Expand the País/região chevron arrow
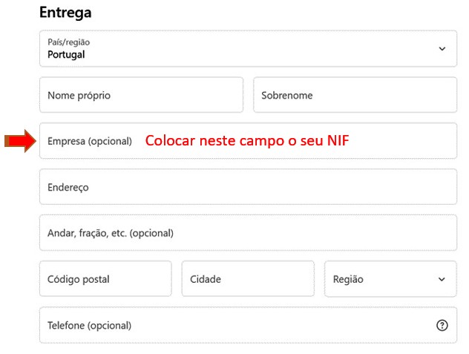The height and width of the screenshot is (354, 469). click(x=442, y=49)
